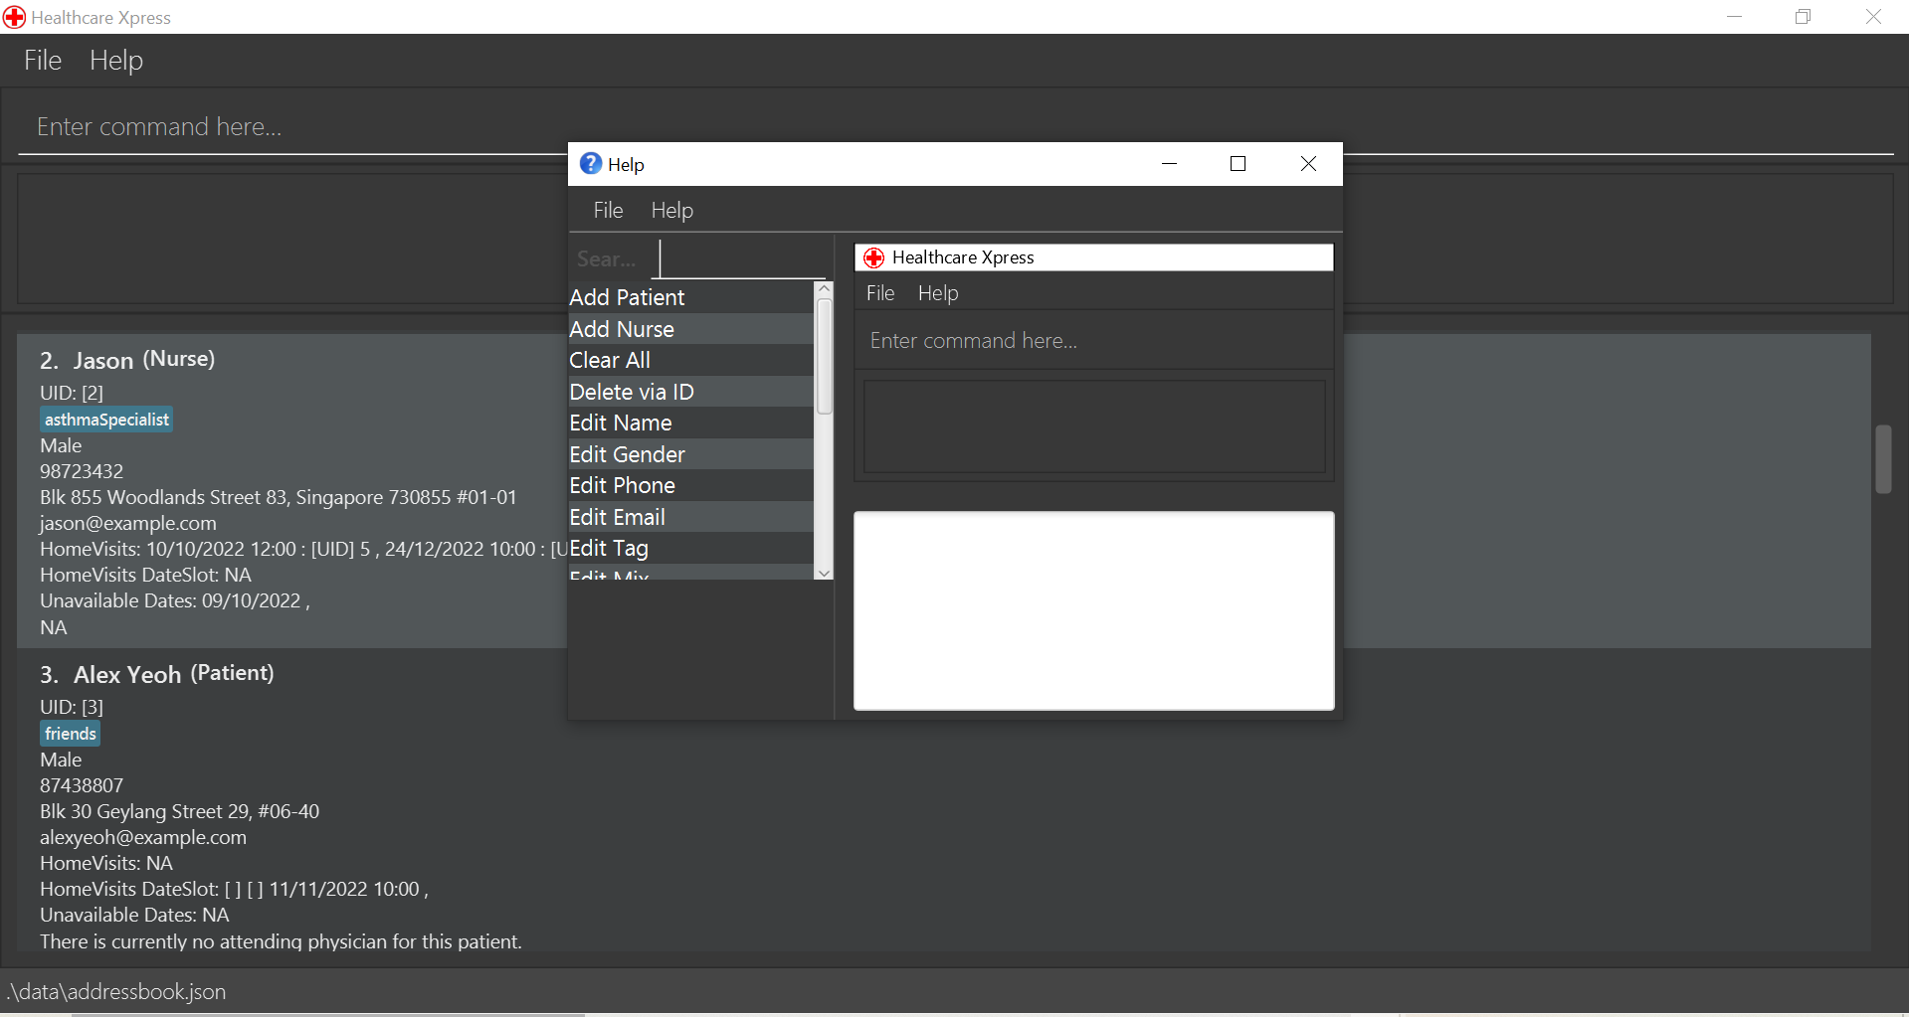Select Add Nurse in help list

click(x=691, y=329)
